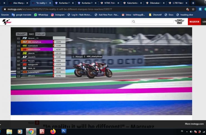Open WhatsApp bookmark
Image resolution: width=206 pixels, height=135 pixels.
[x=41, y=15]
